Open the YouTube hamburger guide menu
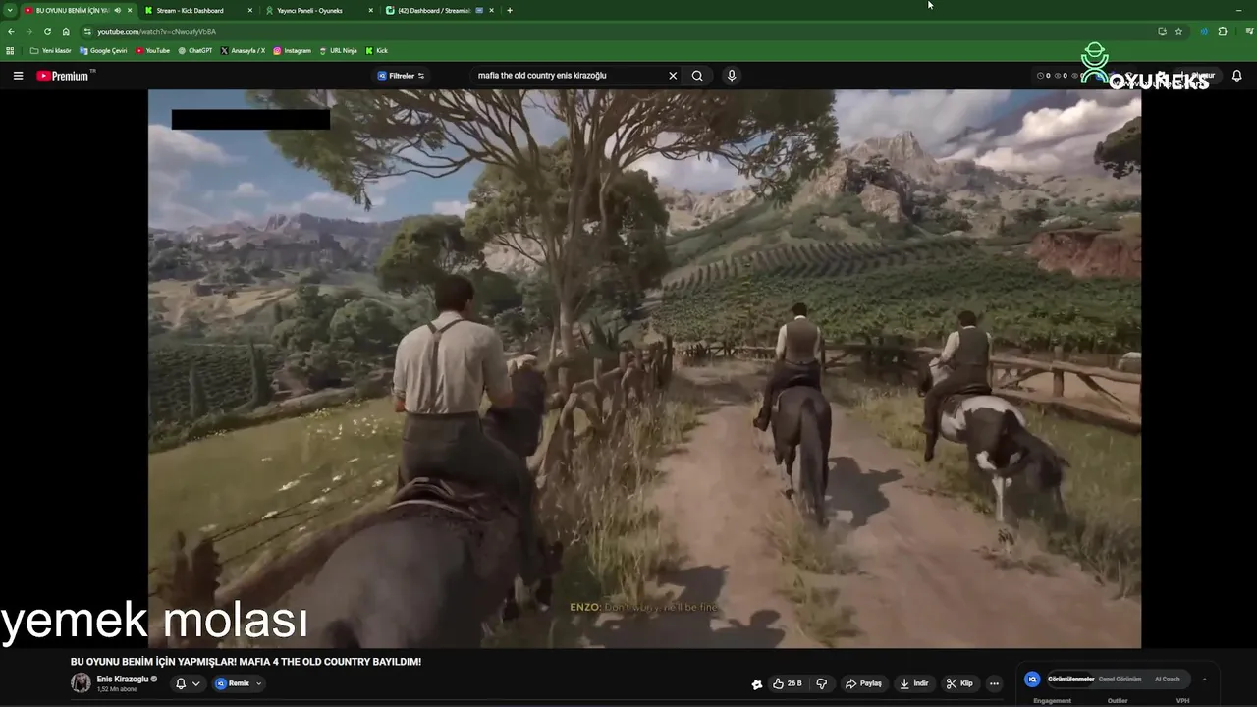 18,76
